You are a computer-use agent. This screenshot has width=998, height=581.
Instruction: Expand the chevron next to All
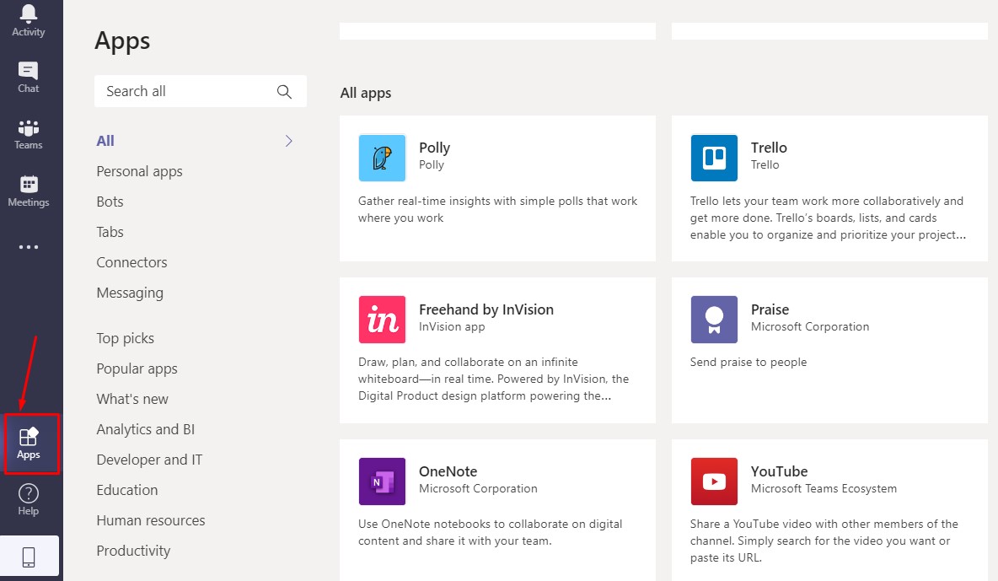pyautogui.click(x=289, y=141)
